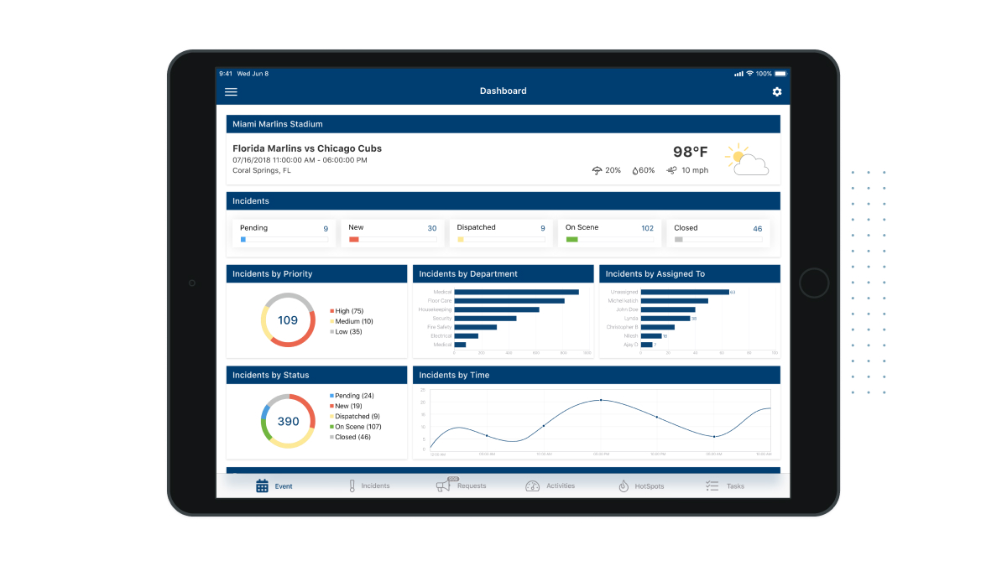Click the Event calendar icon
This screenshot has width=1007, height=566.
coord(263,485)
